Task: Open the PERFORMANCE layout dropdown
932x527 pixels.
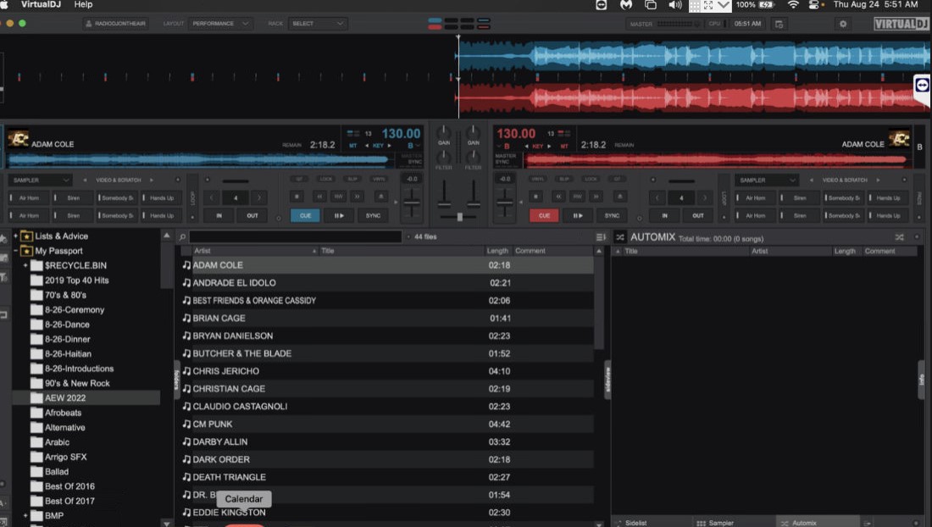Action: point(220,24)
